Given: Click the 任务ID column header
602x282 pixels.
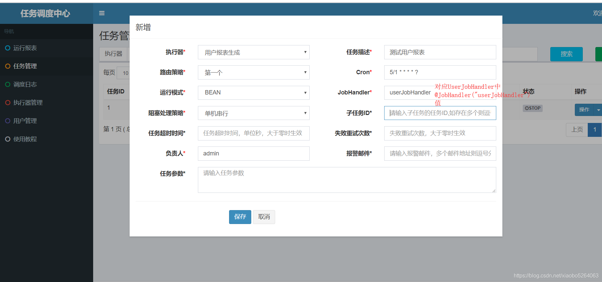Looking at the screenshot, I should 116,91.
